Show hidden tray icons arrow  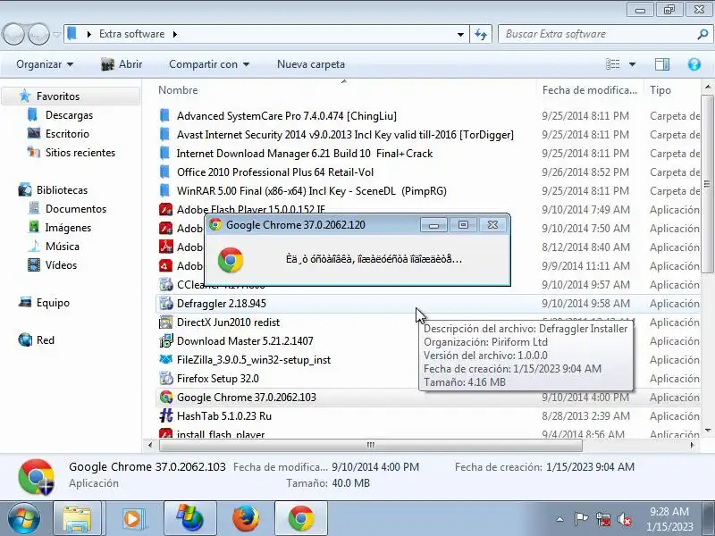(560, 519)
